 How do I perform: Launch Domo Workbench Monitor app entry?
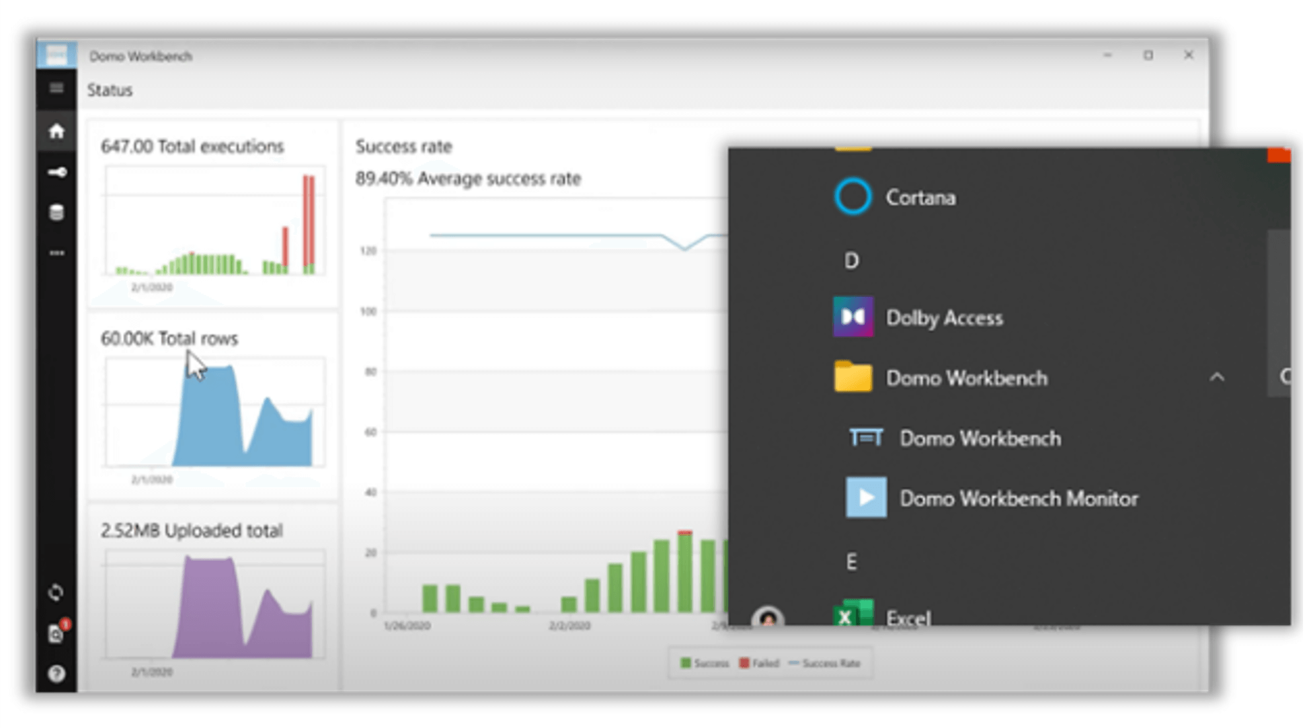point(1017,499)
